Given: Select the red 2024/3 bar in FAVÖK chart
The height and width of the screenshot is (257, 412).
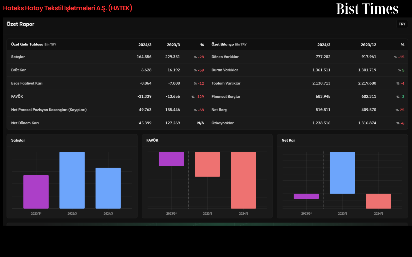Looking at the screenshot, I should coord(243,180).
